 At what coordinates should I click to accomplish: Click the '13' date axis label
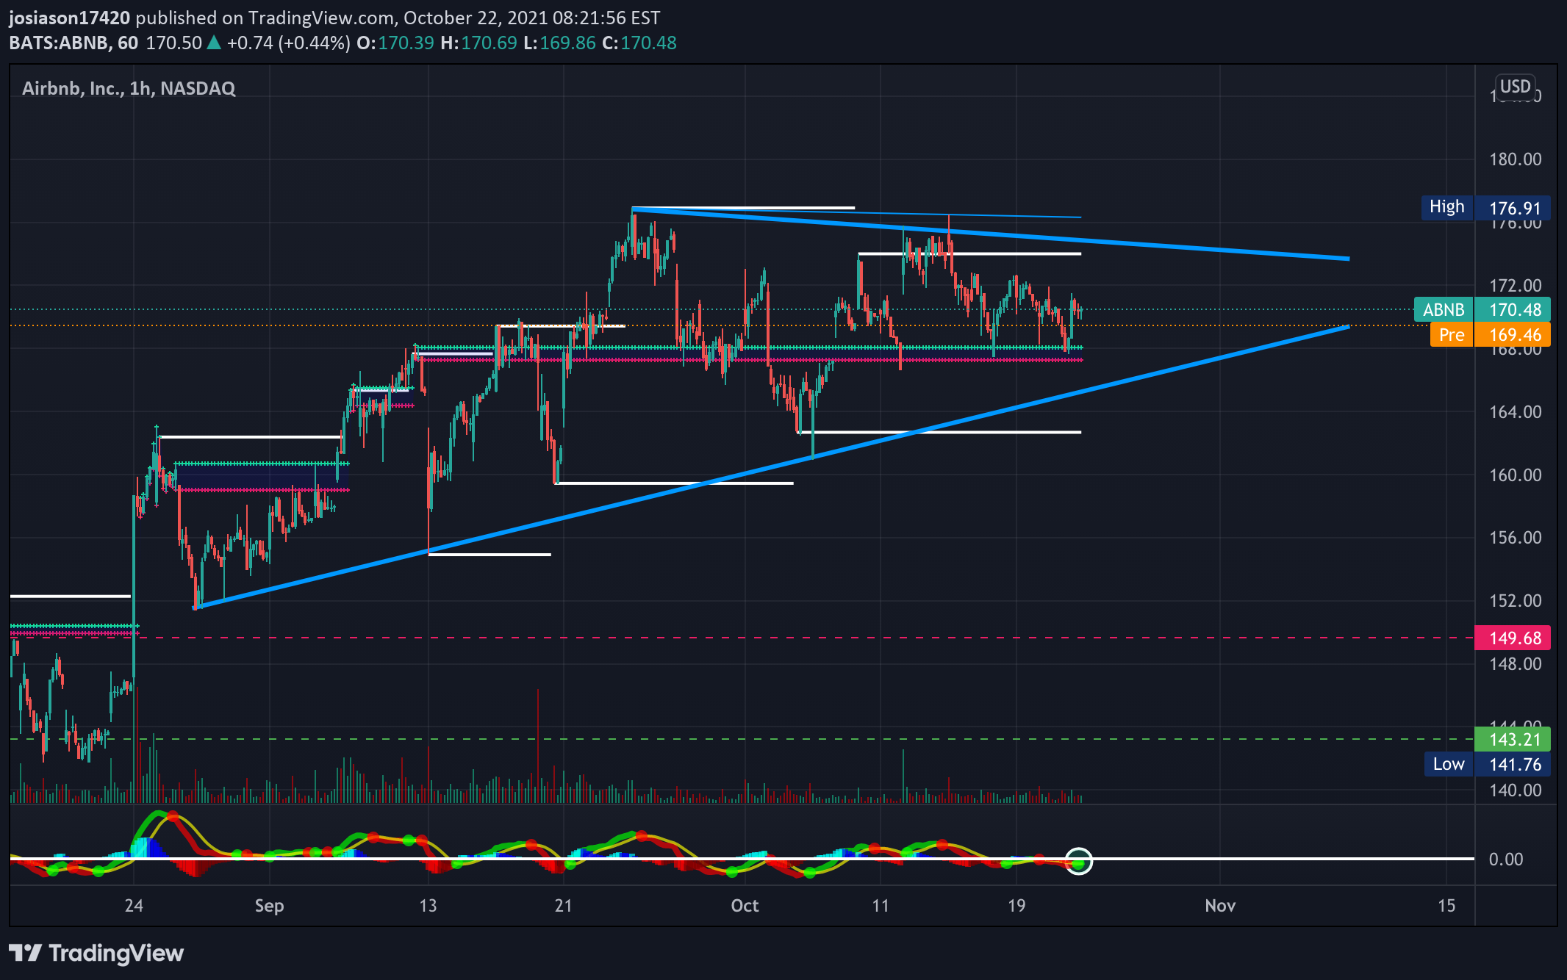click(428, 906)
